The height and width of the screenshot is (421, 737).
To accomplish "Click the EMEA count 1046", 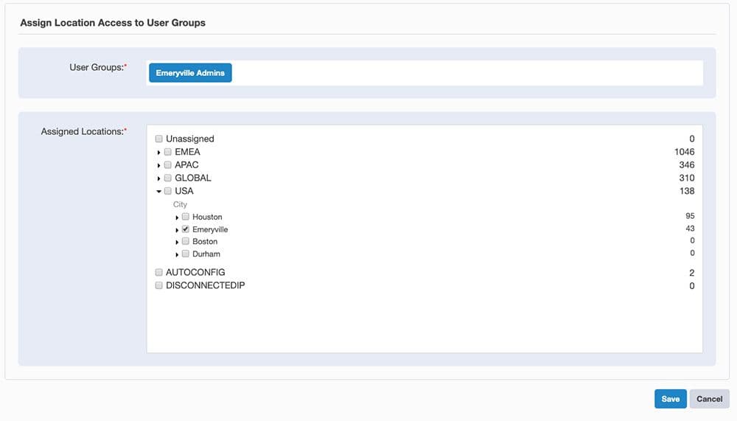I will tap(685, 152).
